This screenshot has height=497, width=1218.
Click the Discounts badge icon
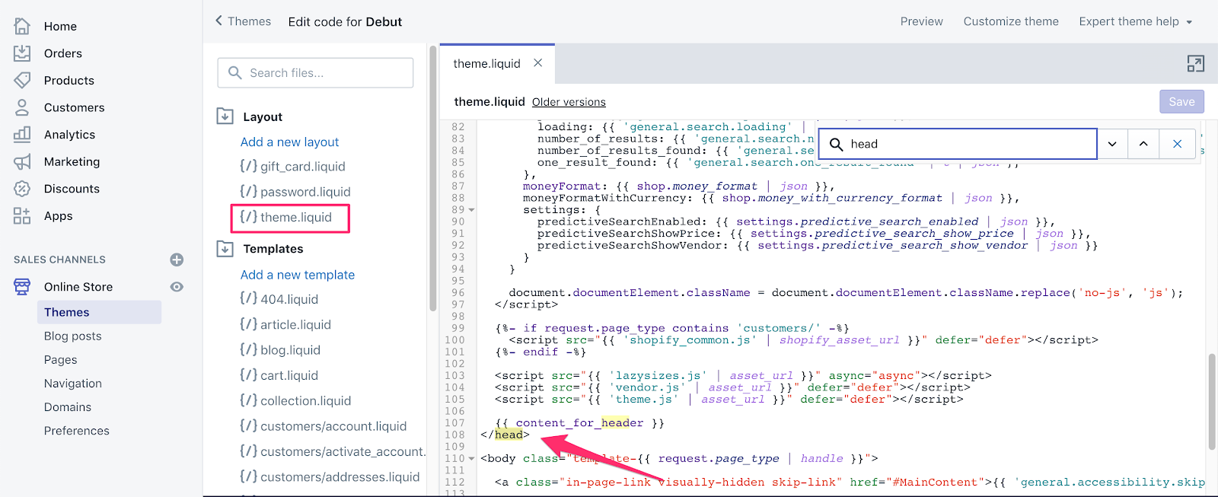click(x=22, y=189)
